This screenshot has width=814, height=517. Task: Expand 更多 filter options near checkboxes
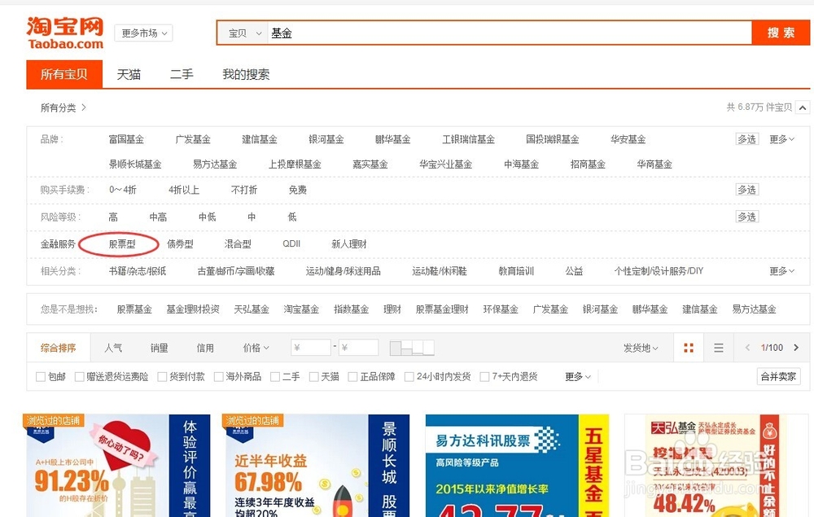[578, 376]
